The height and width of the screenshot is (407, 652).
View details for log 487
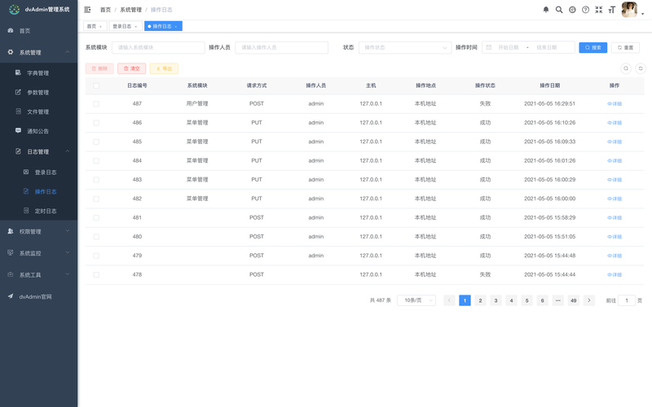615,104
